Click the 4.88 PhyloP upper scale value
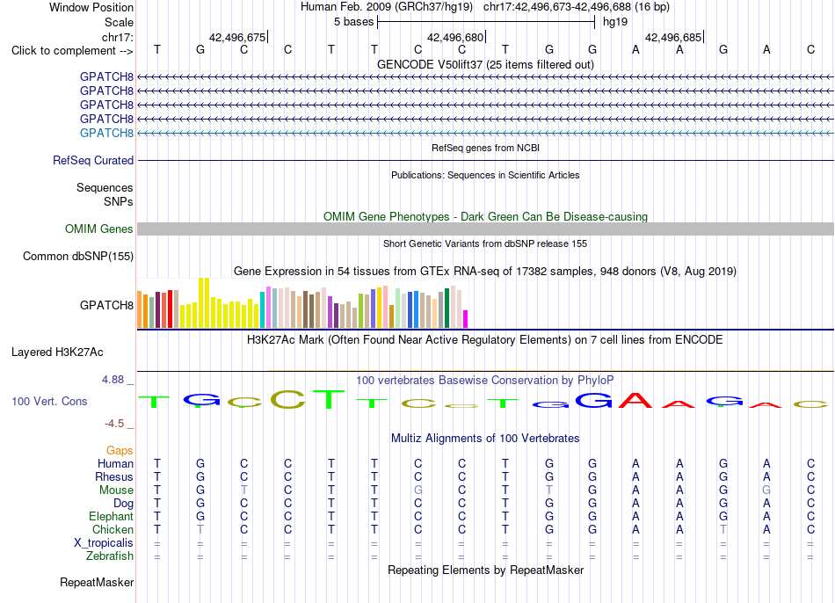 [x=113, y=380]
